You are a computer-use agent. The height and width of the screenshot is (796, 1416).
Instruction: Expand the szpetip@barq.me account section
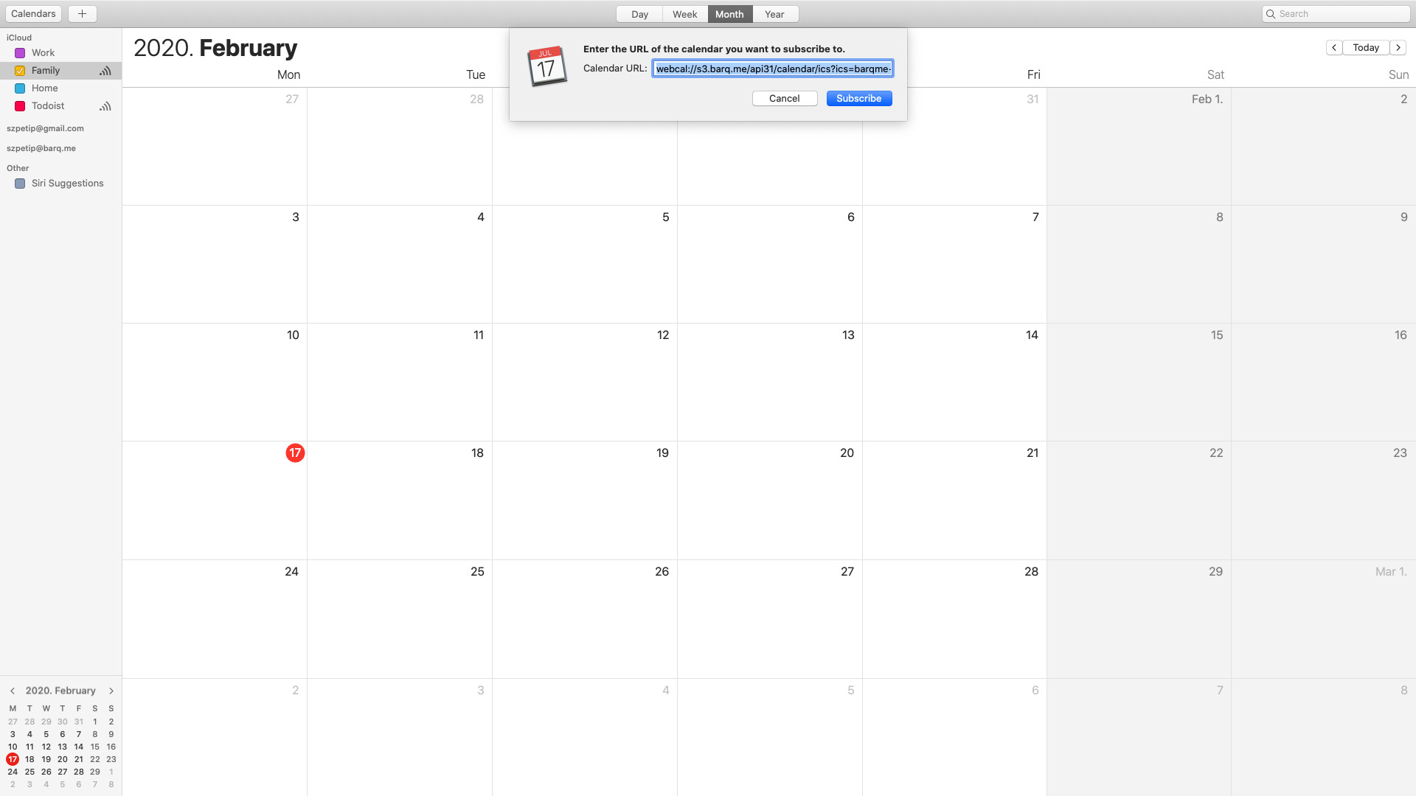tap(41, 148)
